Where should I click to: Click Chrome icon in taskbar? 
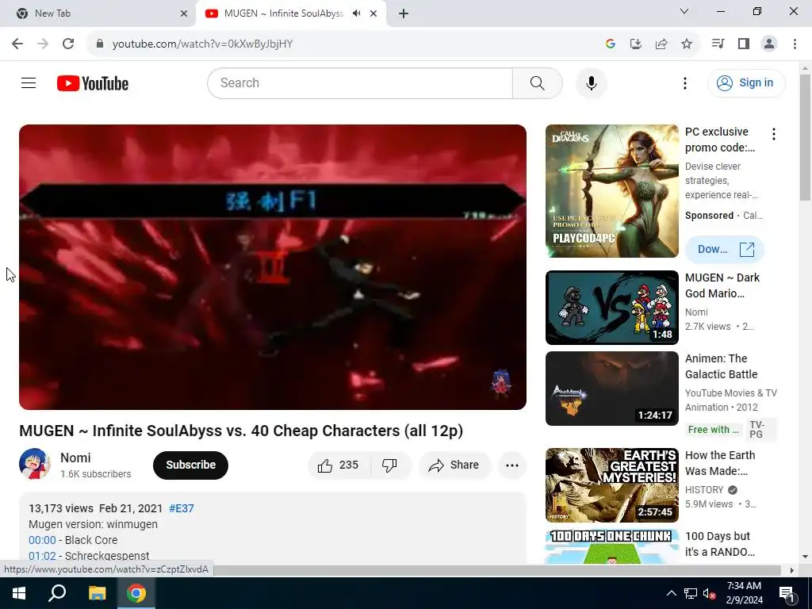tap(136, 593)
